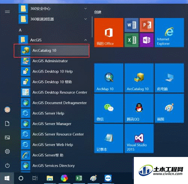Viewport: 188px width, 184px height.
Task: Click the app list scrollbar
Action: click(92, 27)
